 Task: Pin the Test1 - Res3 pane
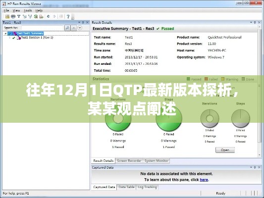tap(83, 22)
